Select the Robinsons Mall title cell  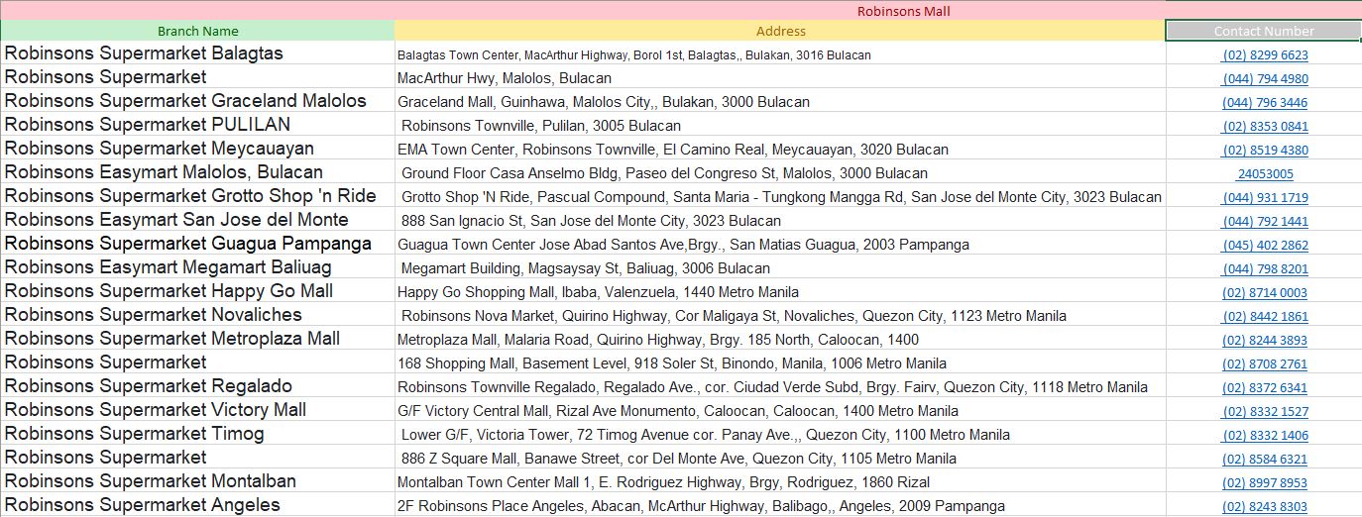coord(681,11)
